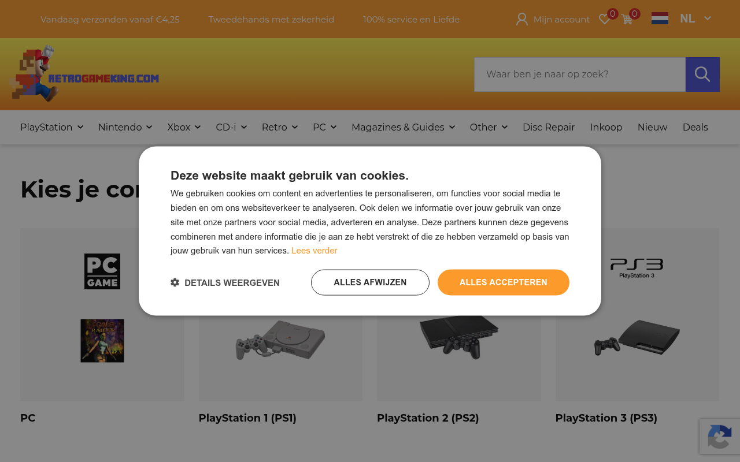Click the details gear icon in cookie dialog
The width and height of the screenshot is (740, 462).
175,282
